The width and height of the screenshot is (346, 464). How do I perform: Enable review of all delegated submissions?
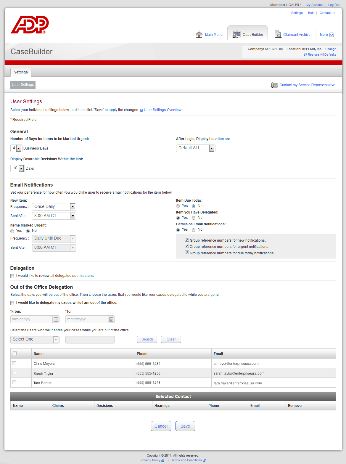coord(12,276)
